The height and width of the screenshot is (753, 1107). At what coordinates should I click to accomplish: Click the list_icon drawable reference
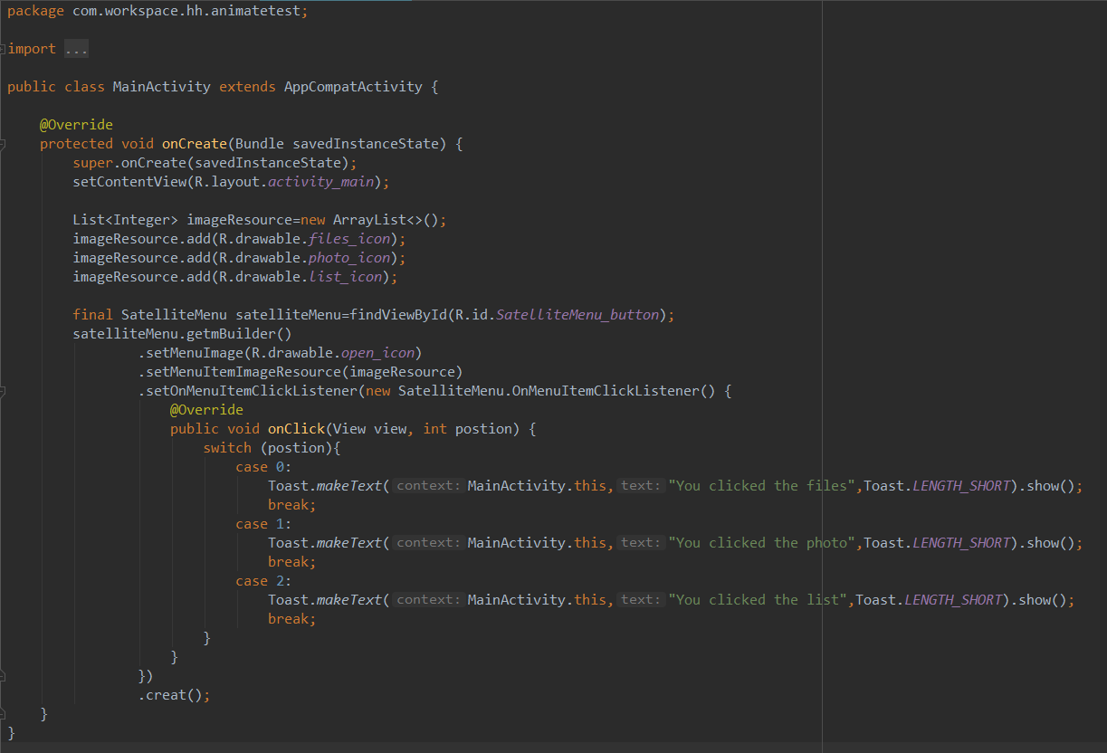pos(345,277)
